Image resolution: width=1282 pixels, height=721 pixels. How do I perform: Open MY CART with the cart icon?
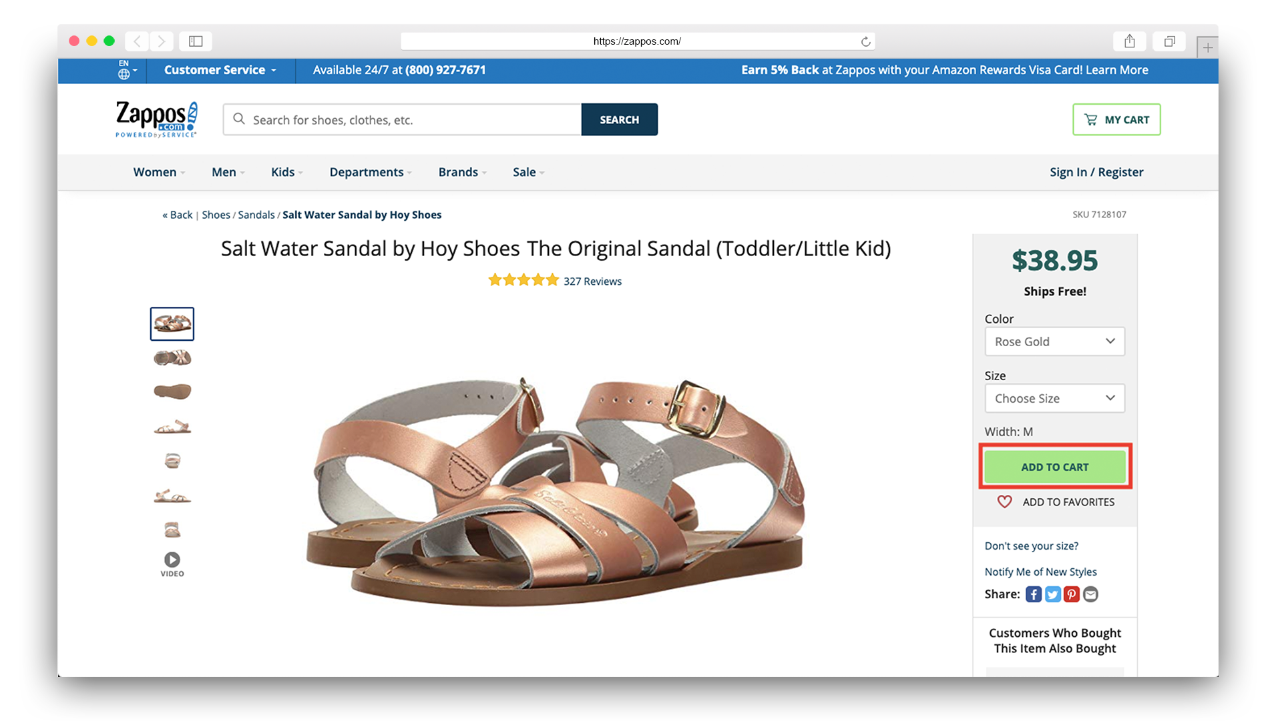click(1091, 119)
